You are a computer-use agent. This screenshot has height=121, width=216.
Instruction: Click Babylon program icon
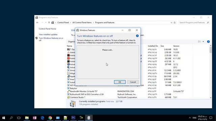pyautogui.click(x=68, y=88)
